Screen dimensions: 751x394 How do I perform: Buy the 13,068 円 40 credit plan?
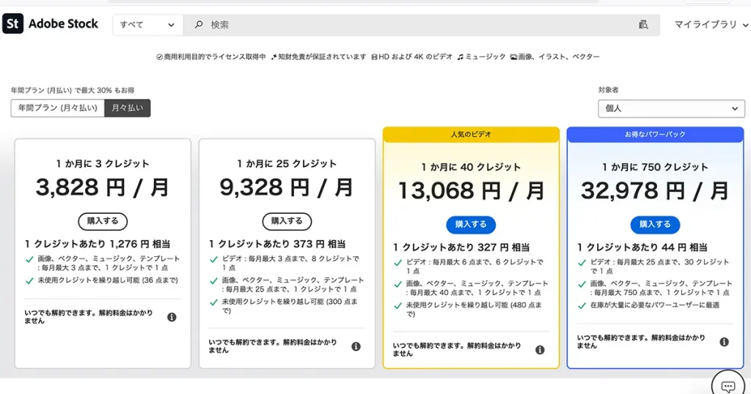tap(471, 224)
